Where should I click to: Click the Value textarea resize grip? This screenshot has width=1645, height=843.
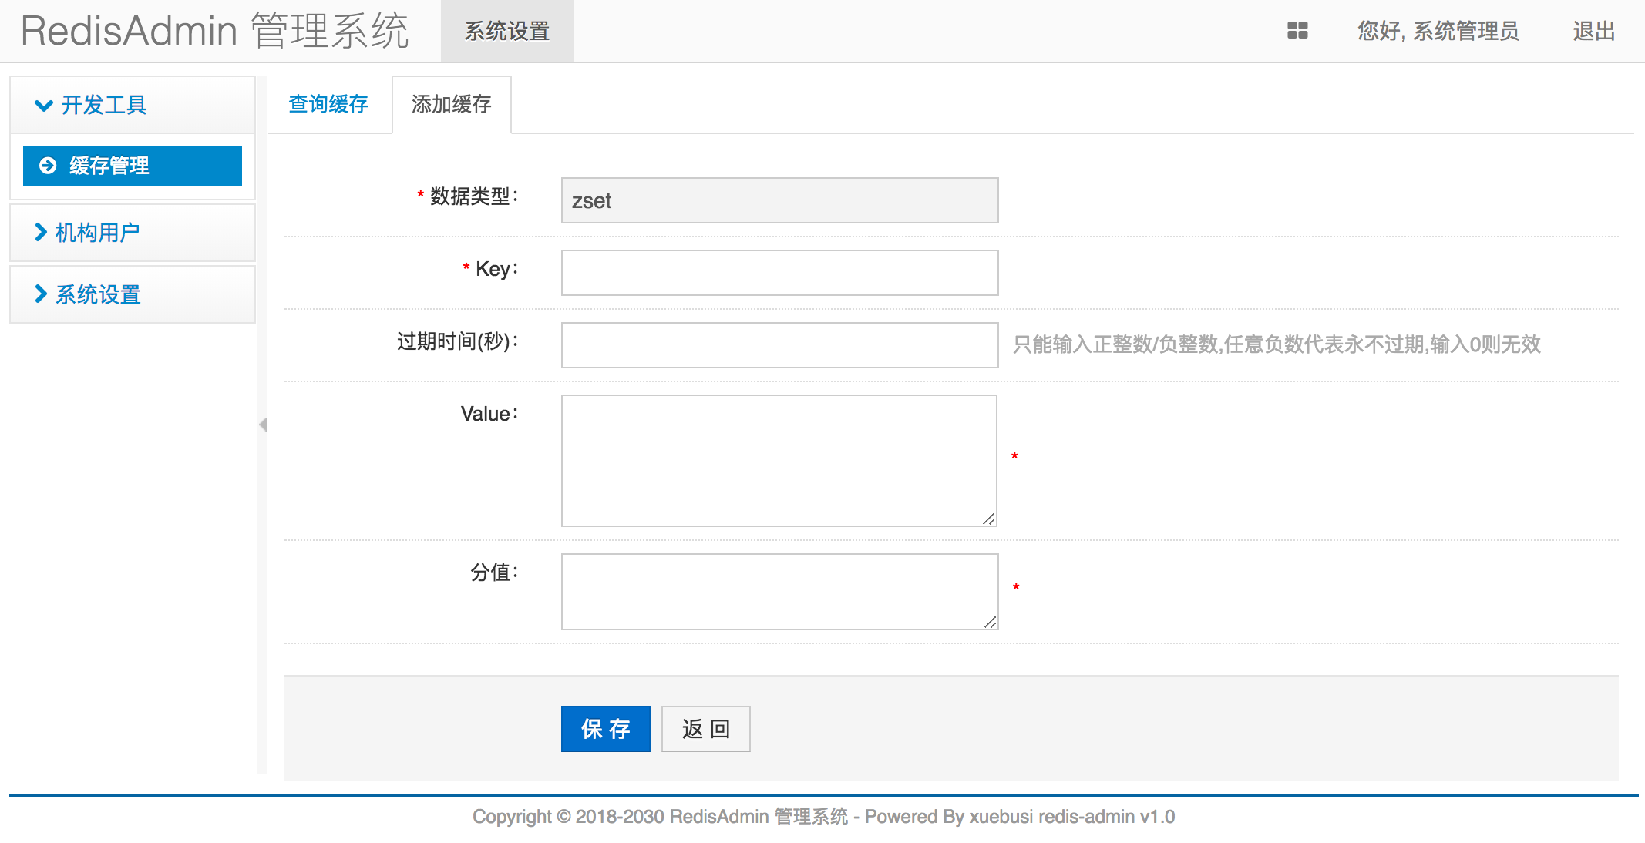click(x=989, y=519)
